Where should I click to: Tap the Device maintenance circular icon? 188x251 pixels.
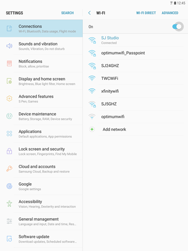[9, 116]
